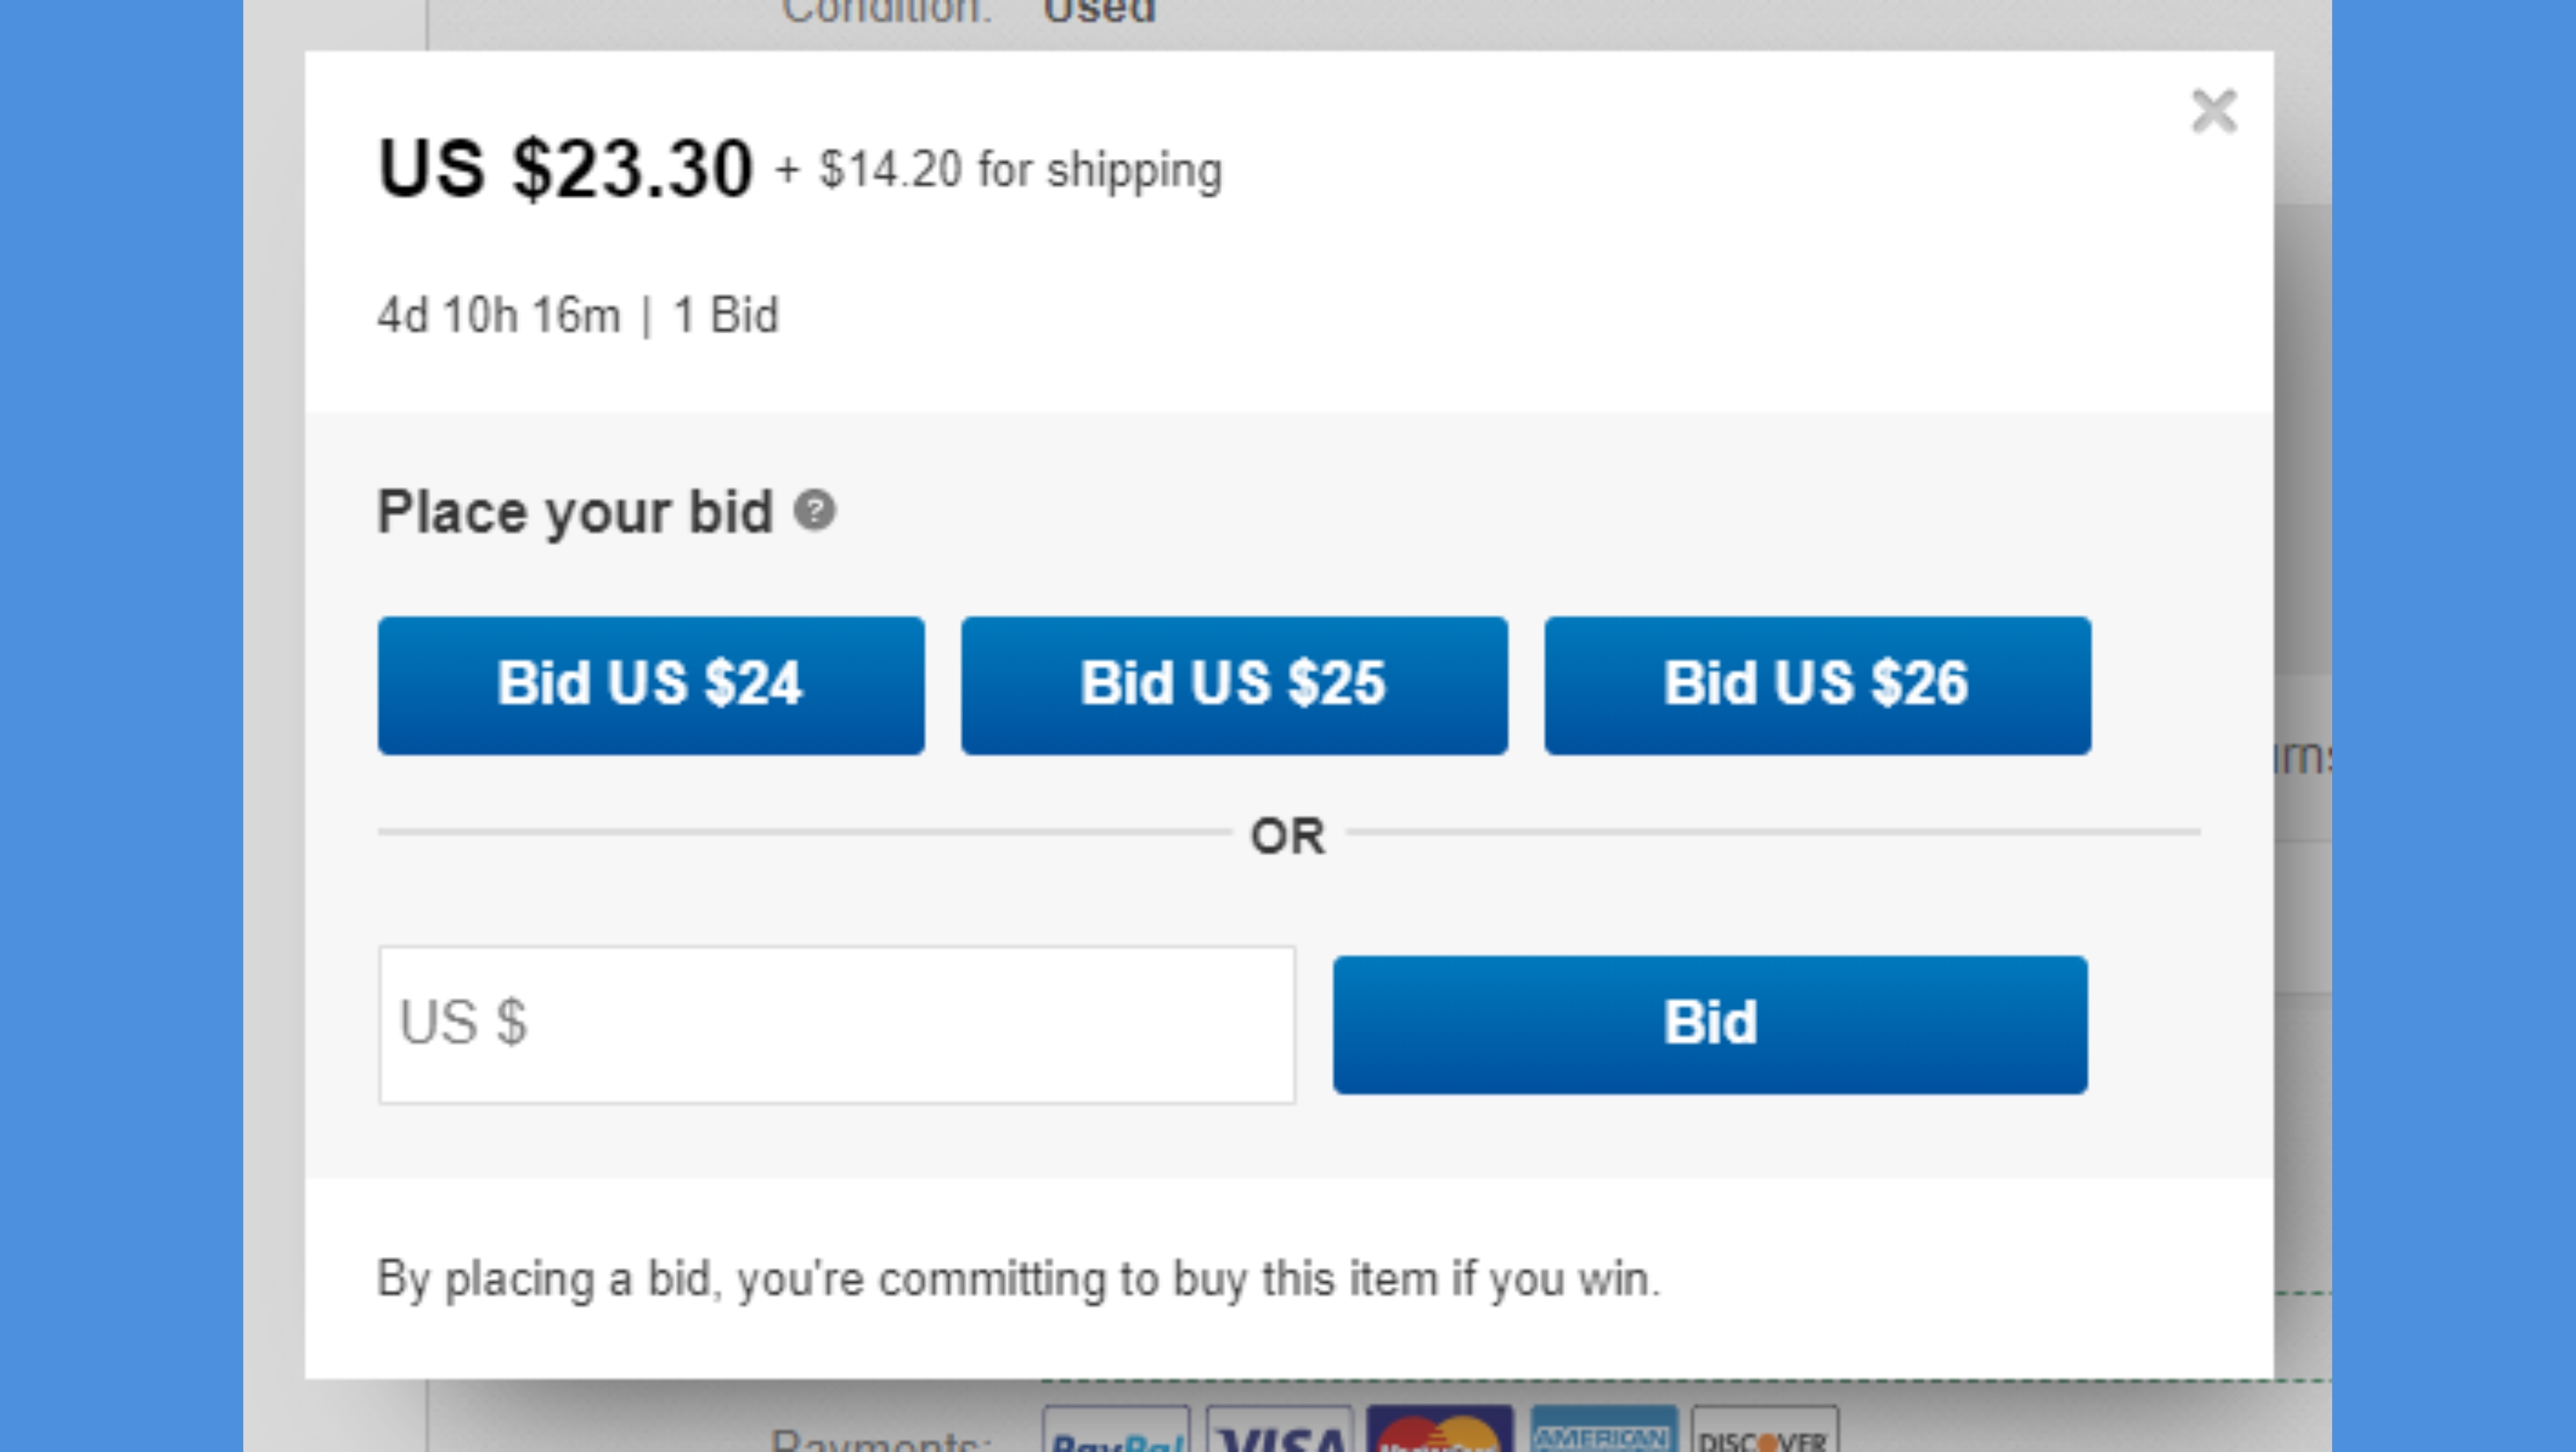The height and width of the screenshot is (1452, 2576).
Task: Click the VISA payment logo
Action: [1280, 1430]
